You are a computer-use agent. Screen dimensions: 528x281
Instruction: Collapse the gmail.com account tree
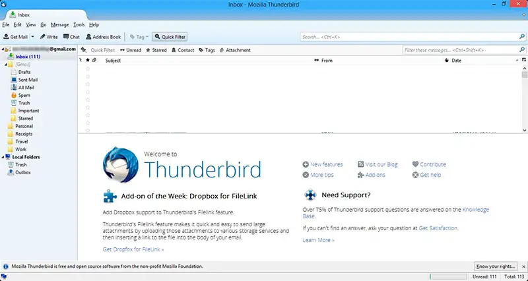(x=3, y=49)
